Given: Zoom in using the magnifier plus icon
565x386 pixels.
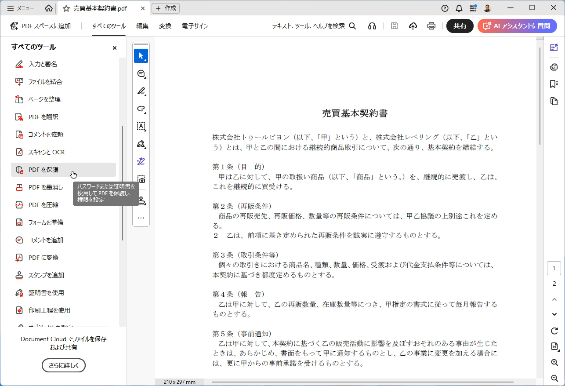Looking at the screenshot, I should pos(554,363).
